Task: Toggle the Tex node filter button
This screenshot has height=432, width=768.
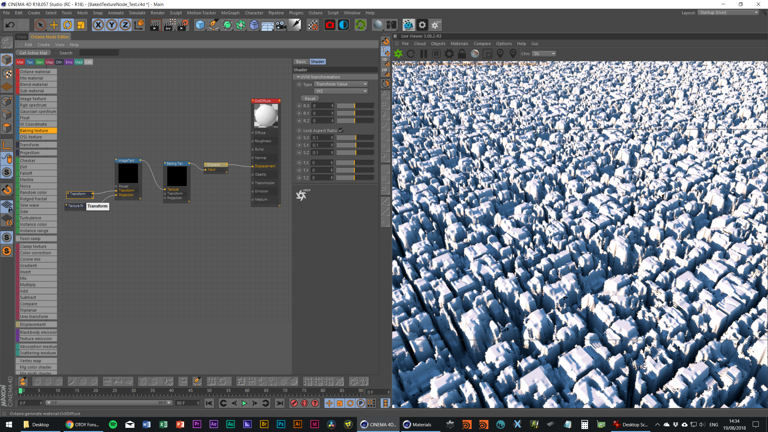Action: [x=30, y=62]
